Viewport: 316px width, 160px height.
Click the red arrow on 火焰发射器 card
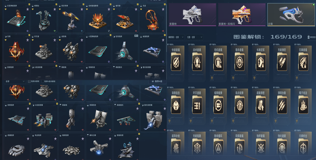pyautogui.click(x=55, y=130)
